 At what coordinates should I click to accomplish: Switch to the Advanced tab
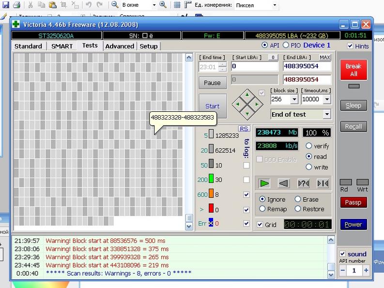(120, 46)
